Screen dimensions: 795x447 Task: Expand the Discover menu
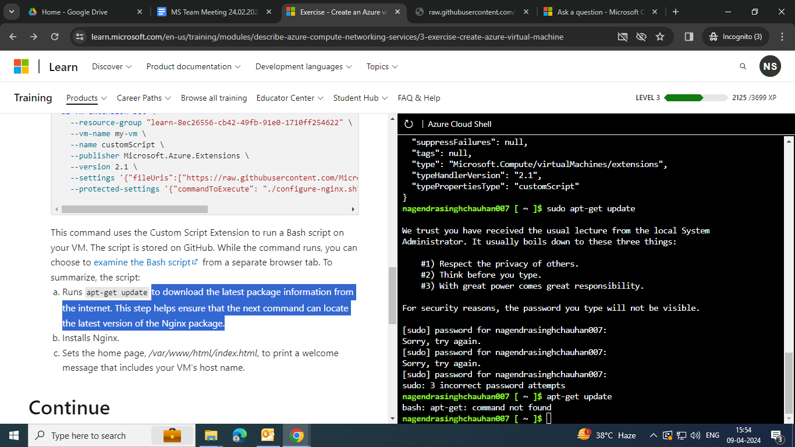tap(112, 66)
